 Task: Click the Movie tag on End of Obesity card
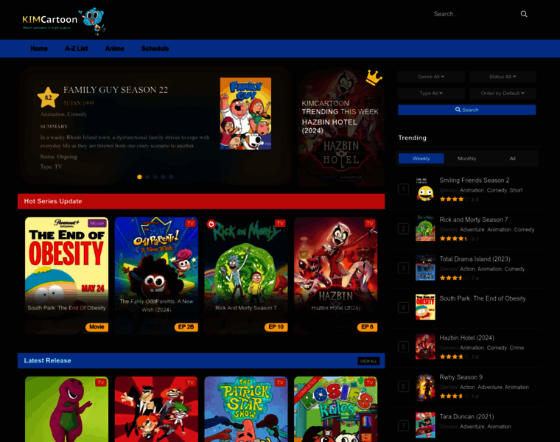tap(97, 223)
